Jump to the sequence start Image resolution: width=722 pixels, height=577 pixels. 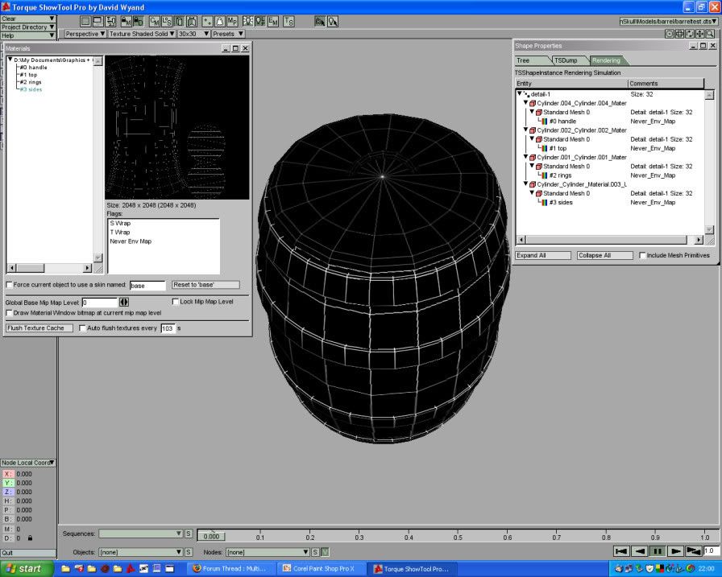coord(620,551)
